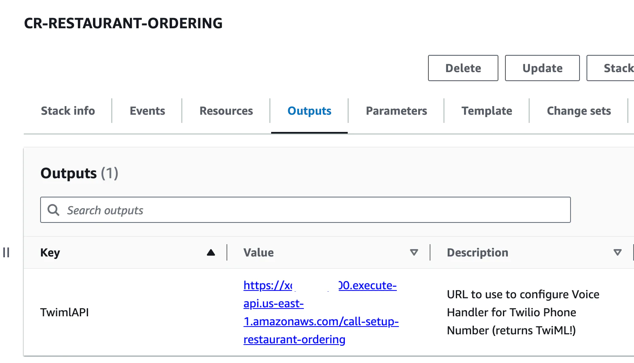This screenshot has width=634, height=363.
Task: Click the Key column header
Action: 50,253
